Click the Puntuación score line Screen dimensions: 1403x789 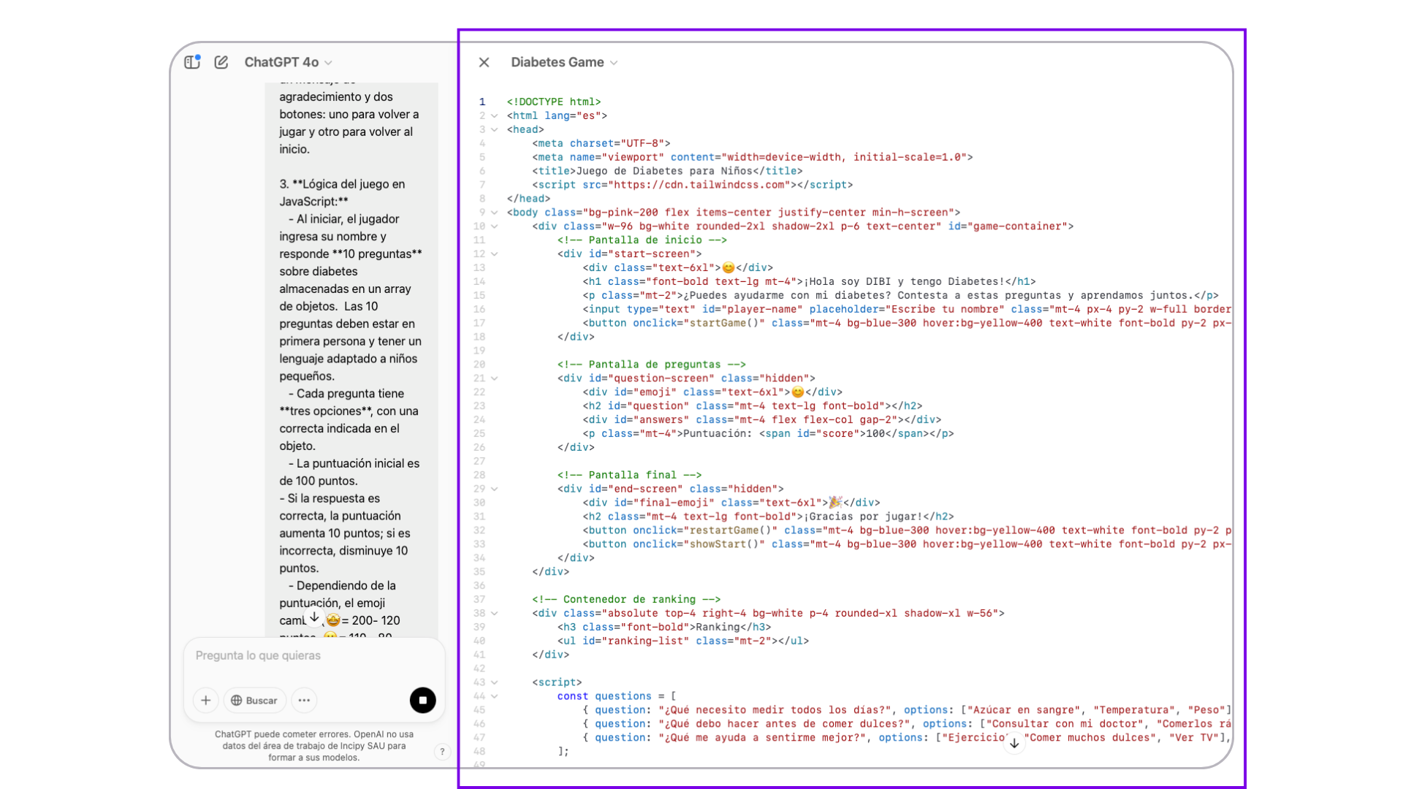click(768, 433)
